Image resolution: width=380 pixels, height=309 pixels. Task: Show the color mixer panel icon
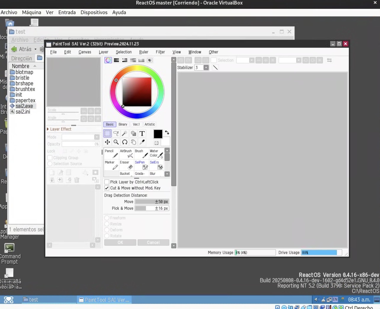coord(133,60)
